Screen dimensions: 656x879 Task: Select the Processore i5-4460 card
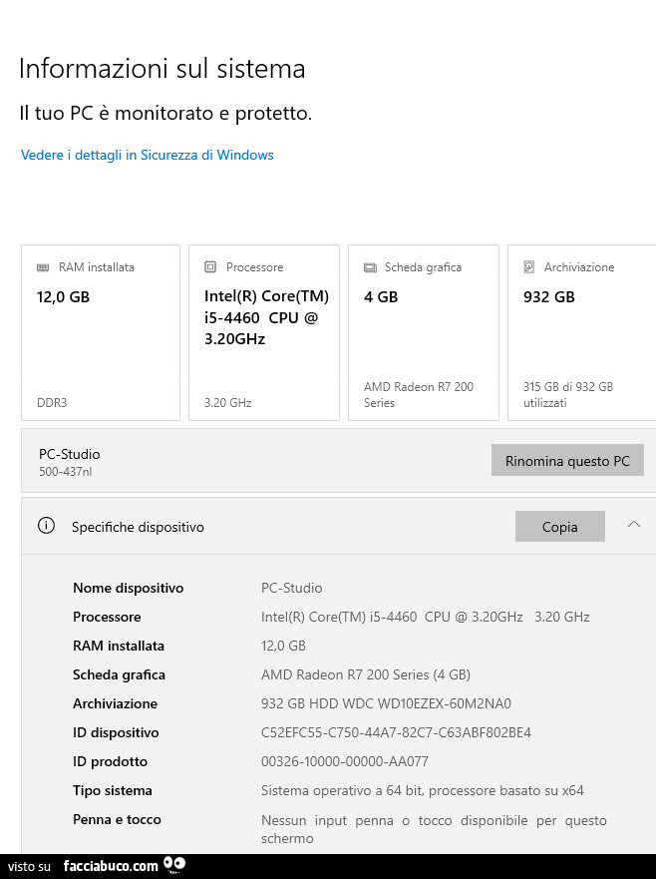pos(264,332)
